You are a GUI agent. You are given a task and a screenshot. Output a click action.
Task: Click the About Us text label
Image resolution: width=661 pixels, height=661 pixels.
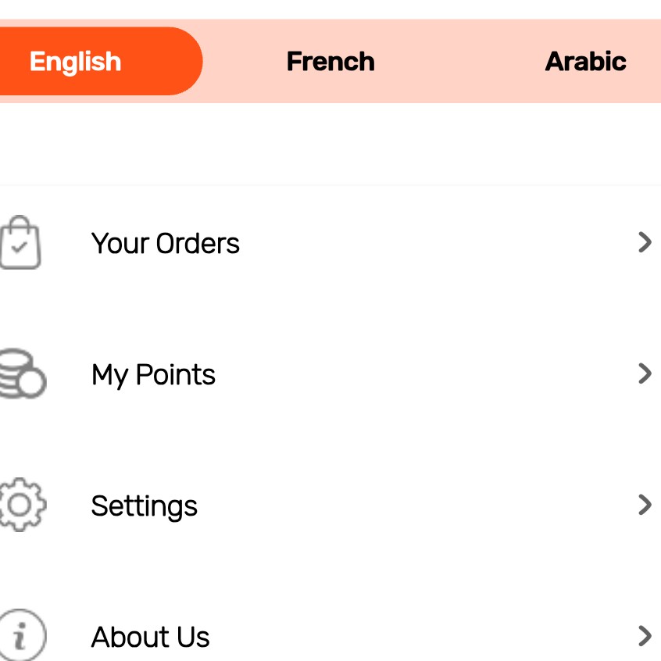coord(151,637)
